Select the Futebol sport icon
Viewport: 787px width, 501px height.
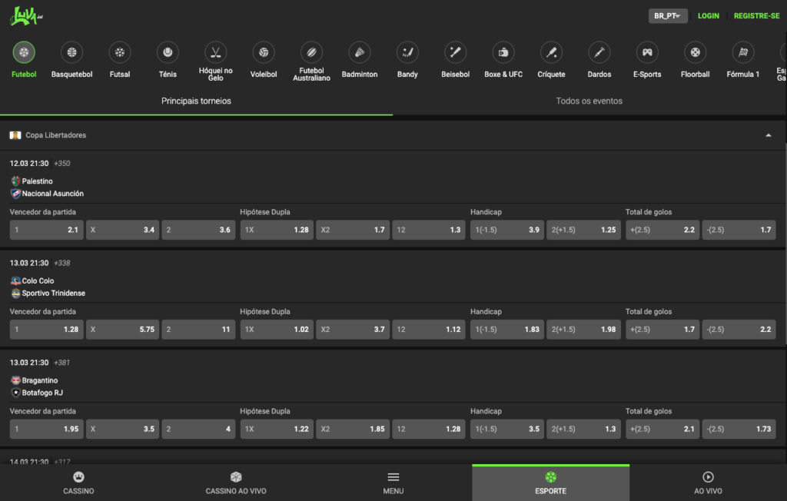point(24,52)
